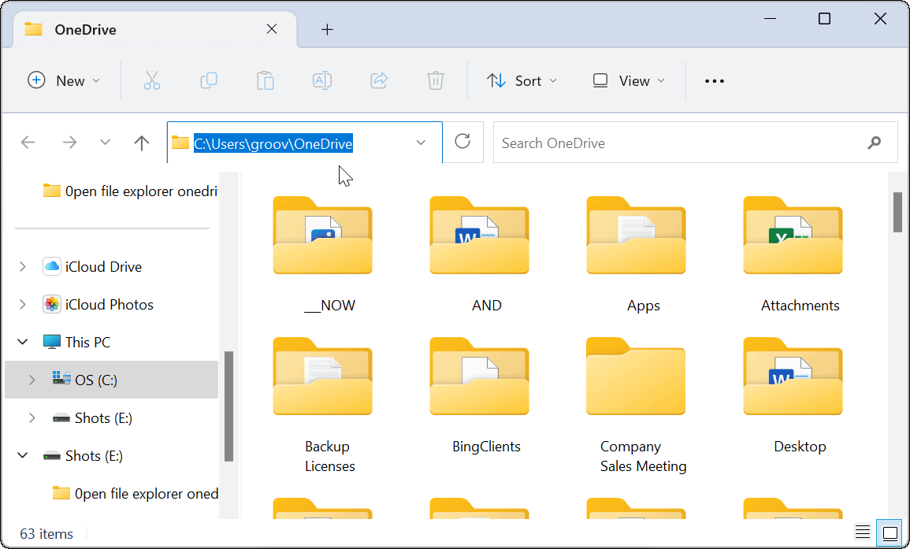
Task: Open the Backup Licenses folder
Action: [x=323, y=405]
